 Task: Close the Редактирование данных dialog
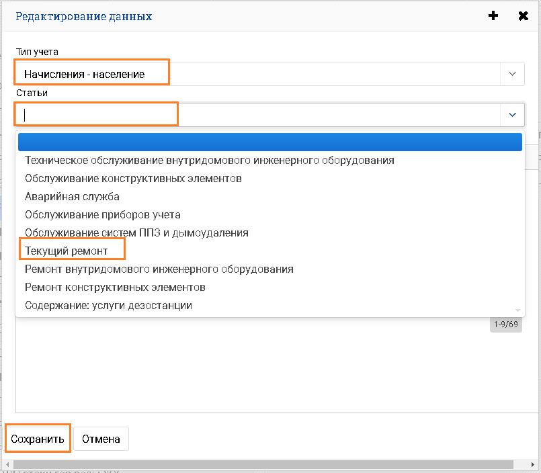point(523,16)
